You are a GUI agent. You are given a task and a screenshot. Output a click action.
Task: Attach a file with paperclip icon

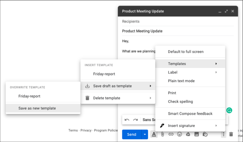(x=162, y=134)
